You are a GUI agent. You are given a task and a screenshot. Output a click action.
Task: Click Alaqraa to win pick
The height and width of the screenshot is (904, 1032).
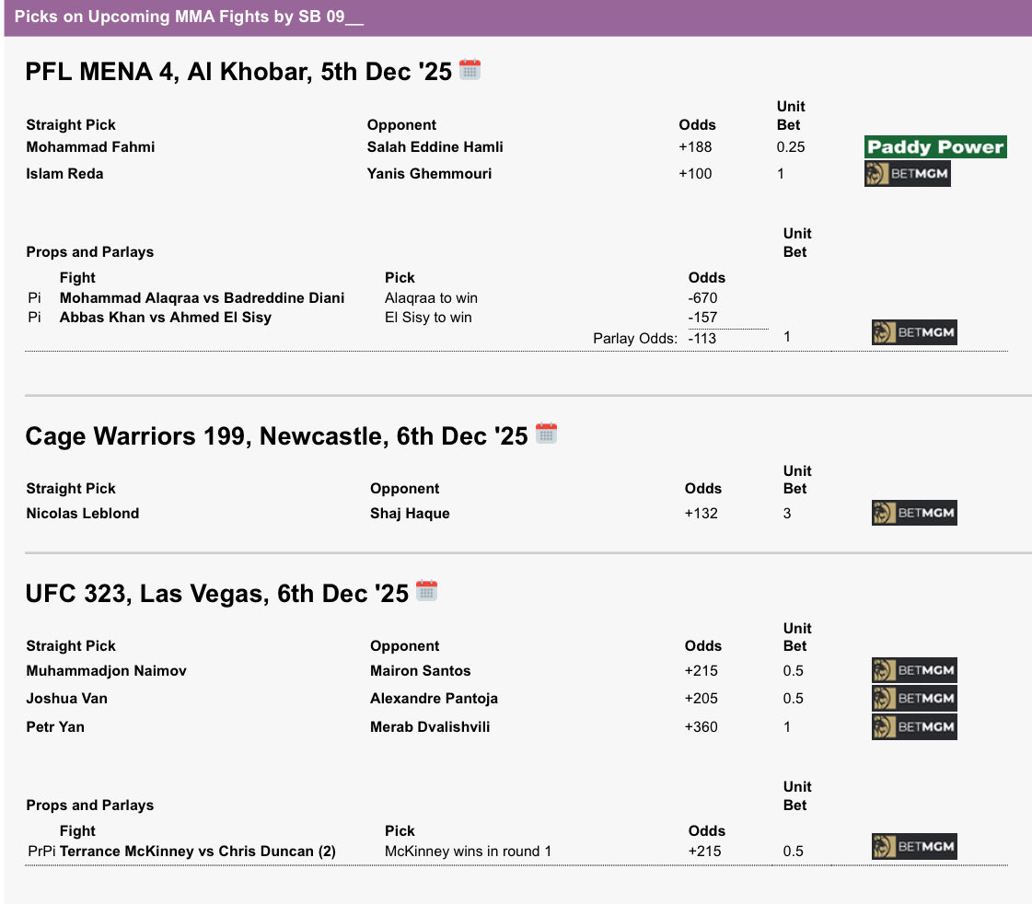pos(431,298)
